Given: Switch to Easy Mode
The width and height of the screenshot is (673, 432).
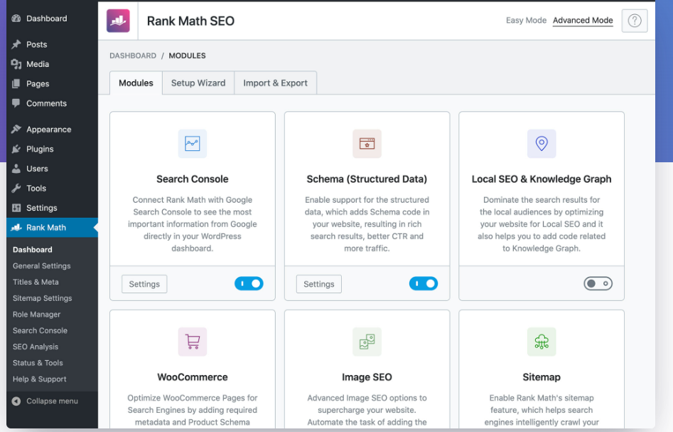Looking at the screenshot, I should click(x=526, y=21).
